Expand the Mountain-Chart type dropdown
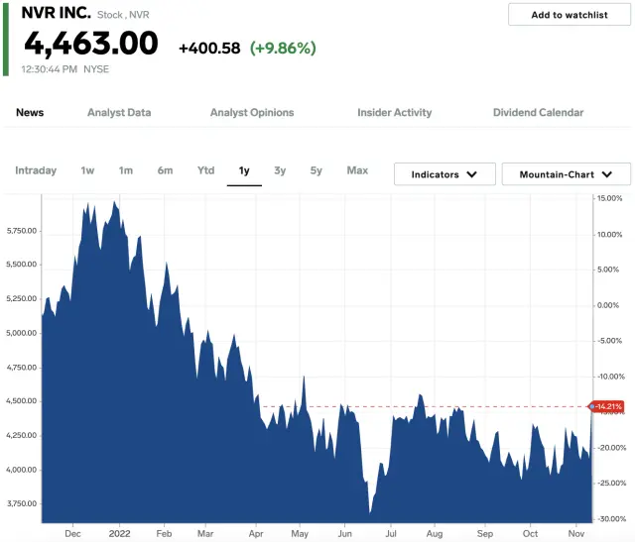635x542 pixels. click(567, 174)
